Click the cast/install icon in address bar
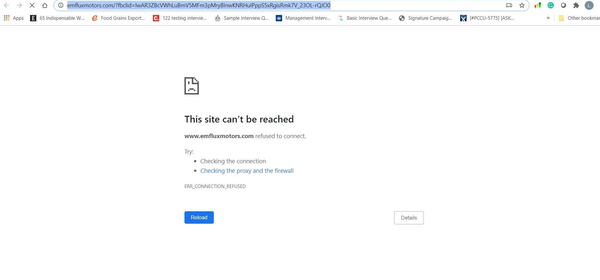Viewport: 600px width, 280px height. point(509,5)
